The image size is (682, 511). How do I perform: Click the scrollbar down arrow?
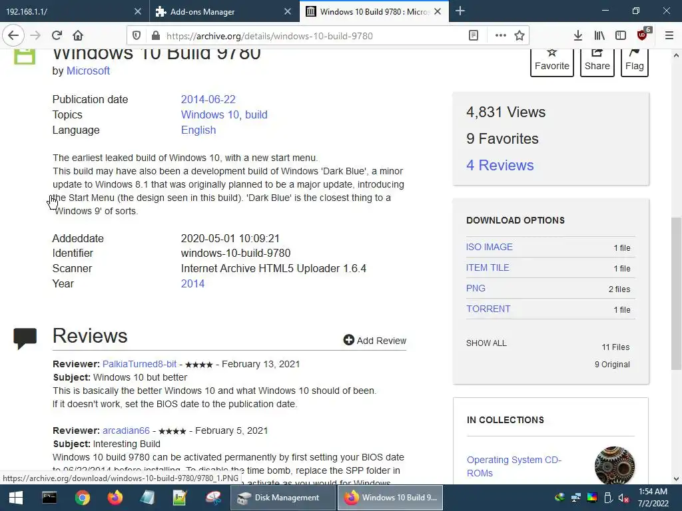tap(676, 479)
